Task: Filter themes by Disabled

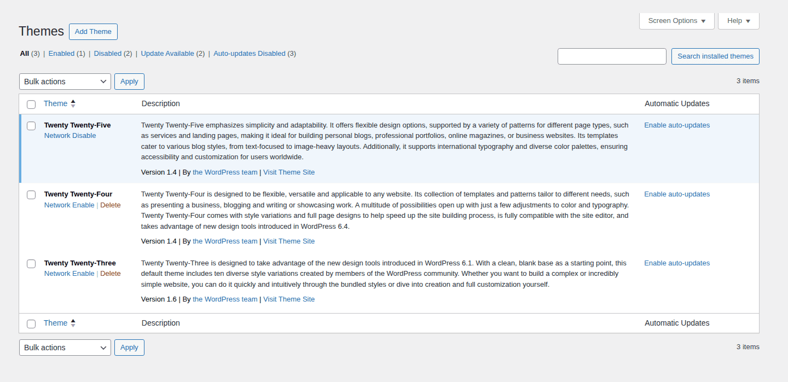Action: pos(108,54)
